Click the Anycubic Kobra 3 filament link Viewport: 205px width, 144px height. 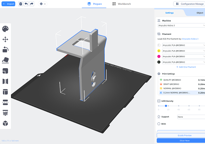click(x=190, y=39)
